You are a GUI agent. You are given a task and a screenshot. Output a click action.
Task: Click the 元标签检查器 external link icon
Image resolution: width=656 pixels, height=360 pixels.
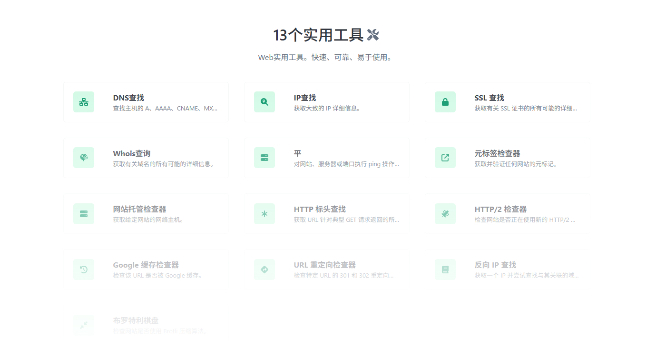tap(445, 158)
